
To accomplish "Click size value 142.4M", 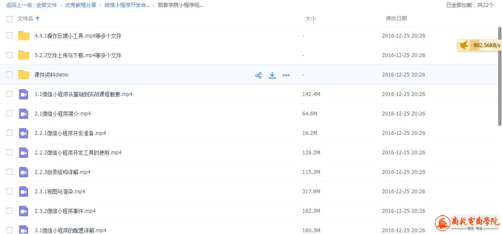I will pos(311,94).
